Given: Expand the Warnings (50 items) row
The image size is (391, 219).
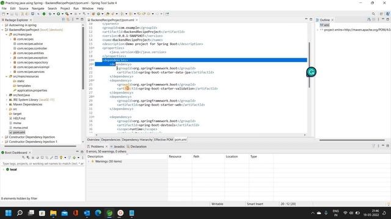Looking at the screenshot, I should coord(89,161).
